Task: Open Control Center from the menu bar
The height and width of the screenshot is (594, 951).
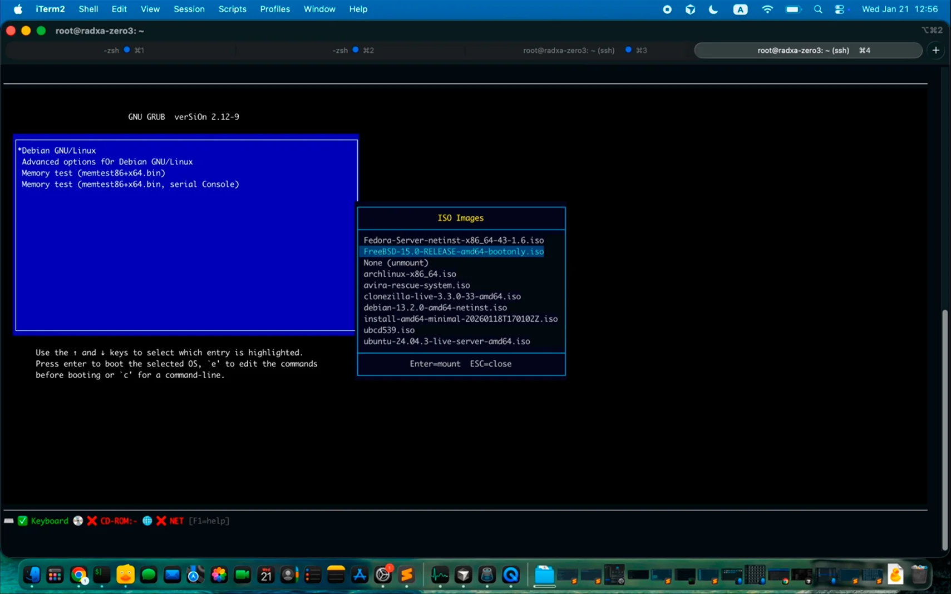Action: [x=841, y=9]
